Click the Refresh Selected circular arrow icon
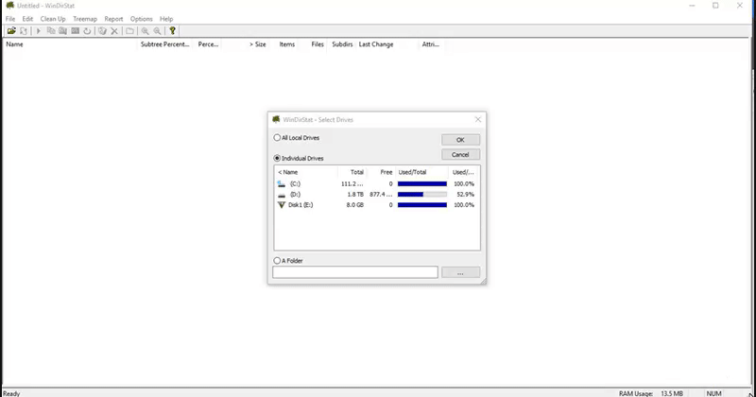 [x=87, y=31]
